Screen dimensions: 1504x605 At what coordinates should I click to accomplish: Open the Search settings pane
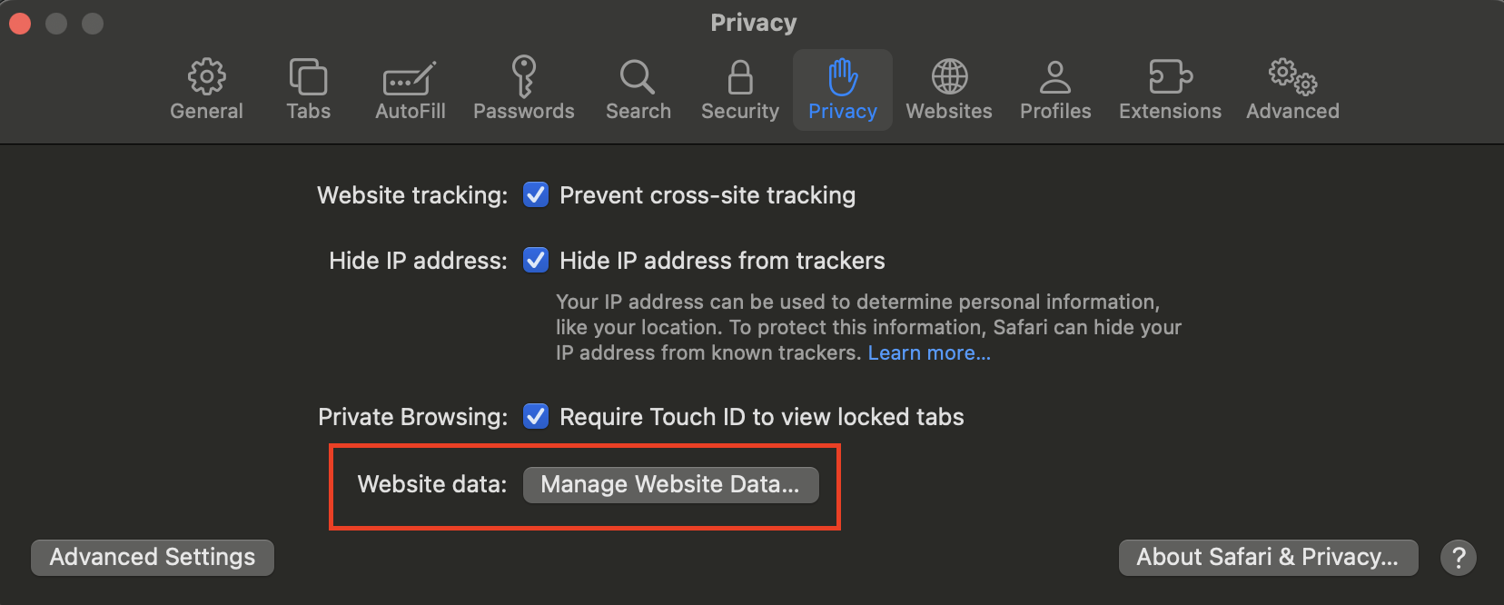point(638,89)
